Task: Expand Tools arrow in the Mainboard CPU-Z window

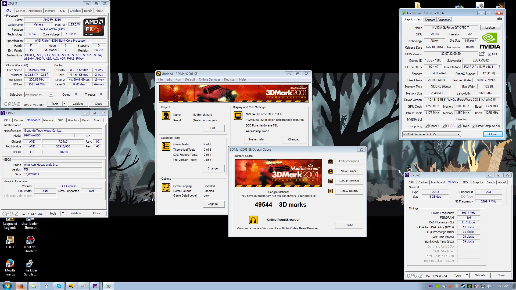Action: coord(63,213)
